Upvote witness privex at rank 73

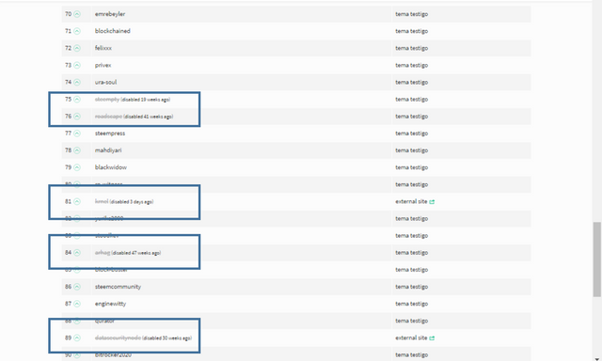point(77,65)
